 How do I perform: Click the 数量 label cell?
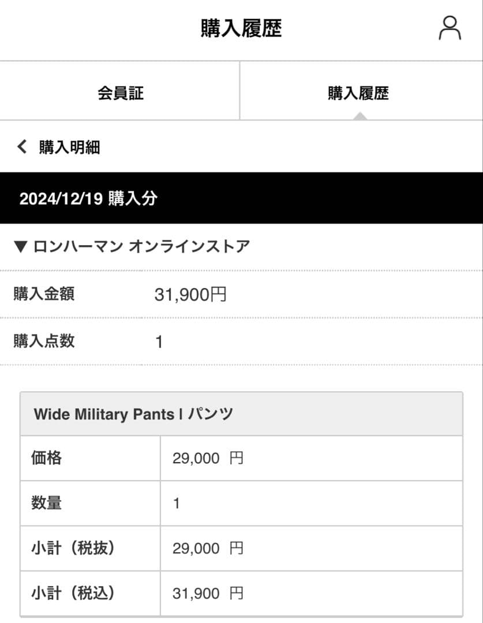[46, 504]
